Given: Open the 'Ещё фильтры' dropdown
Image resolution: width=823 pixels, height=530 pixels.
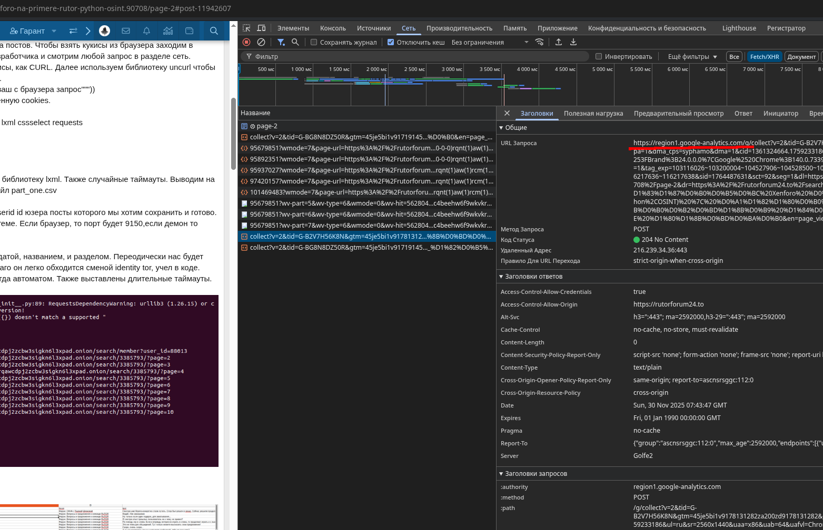Looking at the screenshot, I should tap(692, 56).
